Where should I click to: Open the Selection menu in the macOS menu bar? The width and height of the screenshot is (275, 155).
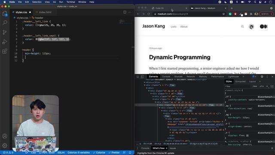(37, 2)
